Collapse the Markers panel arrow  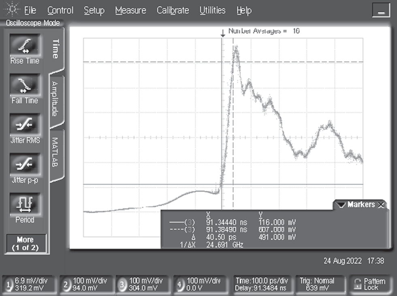pos(341,205)
